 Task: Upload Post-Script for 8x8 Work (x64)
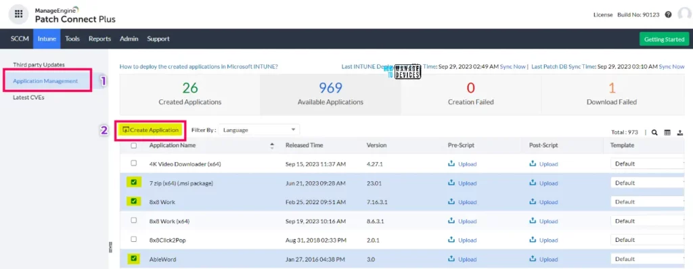click(x=543, y=221)
